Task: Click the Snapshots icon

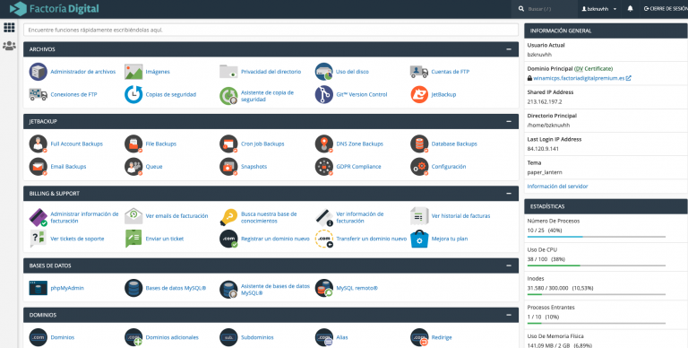Action: [228, 167]
